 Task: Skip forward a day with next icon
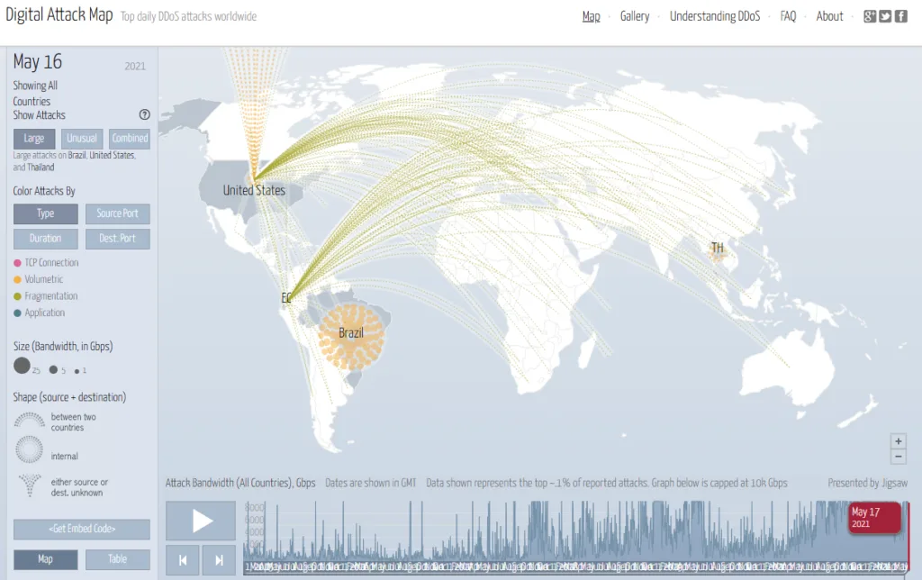click(x=217, y=559)
